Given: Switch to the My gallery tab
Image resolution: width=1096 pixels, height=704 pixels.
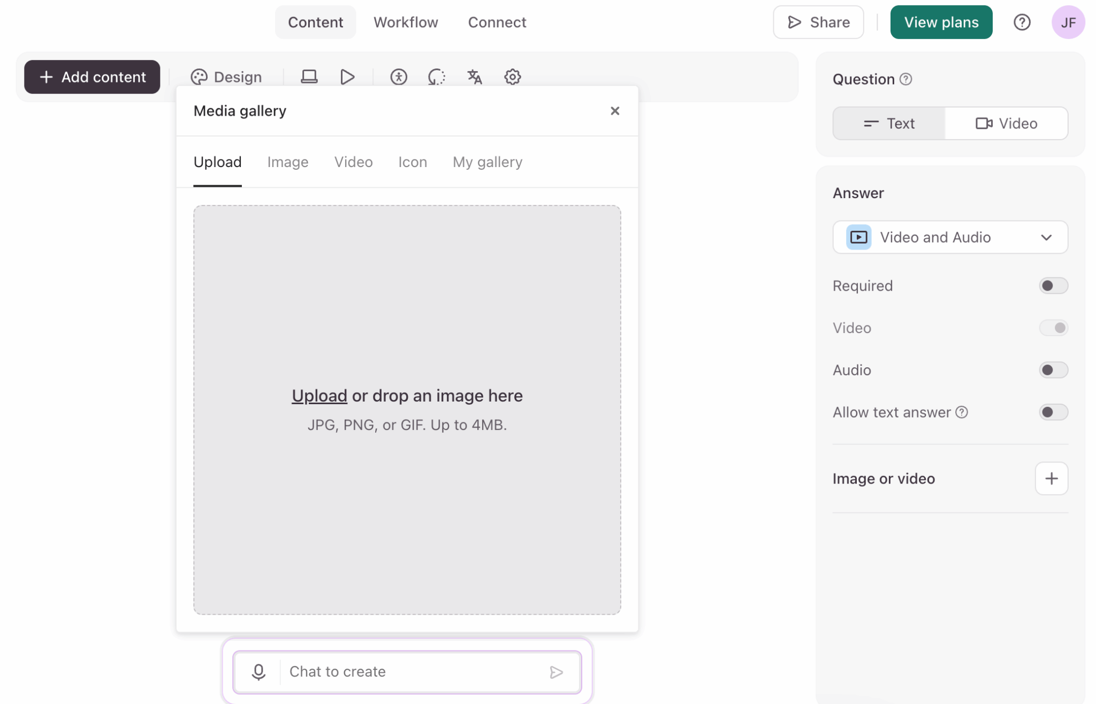Looking at the screenshot, I should pos(487,162).
